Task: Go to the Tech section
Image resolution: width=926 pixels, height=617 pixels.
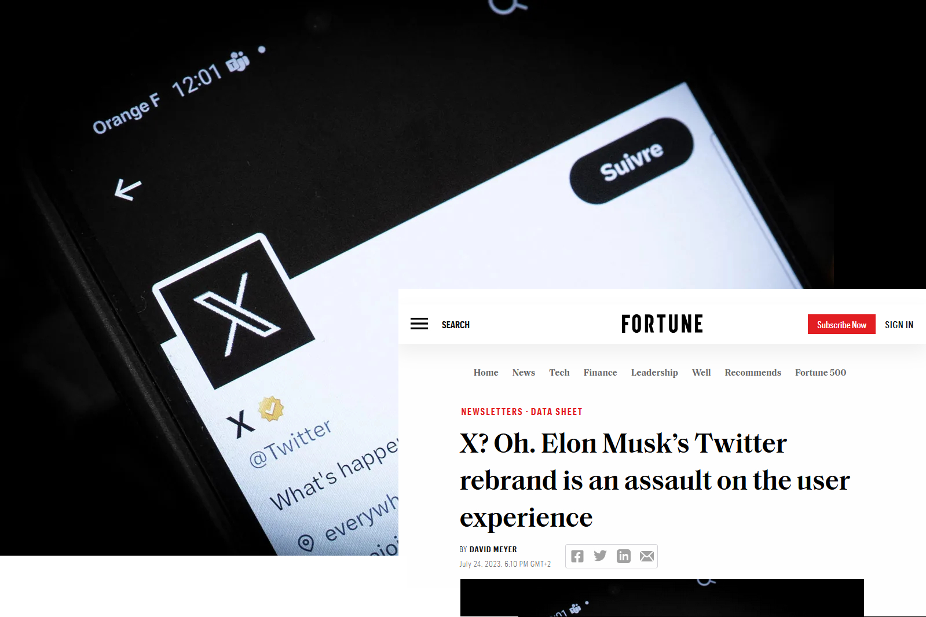Action: pyautogui.click(x=559, y=373)
